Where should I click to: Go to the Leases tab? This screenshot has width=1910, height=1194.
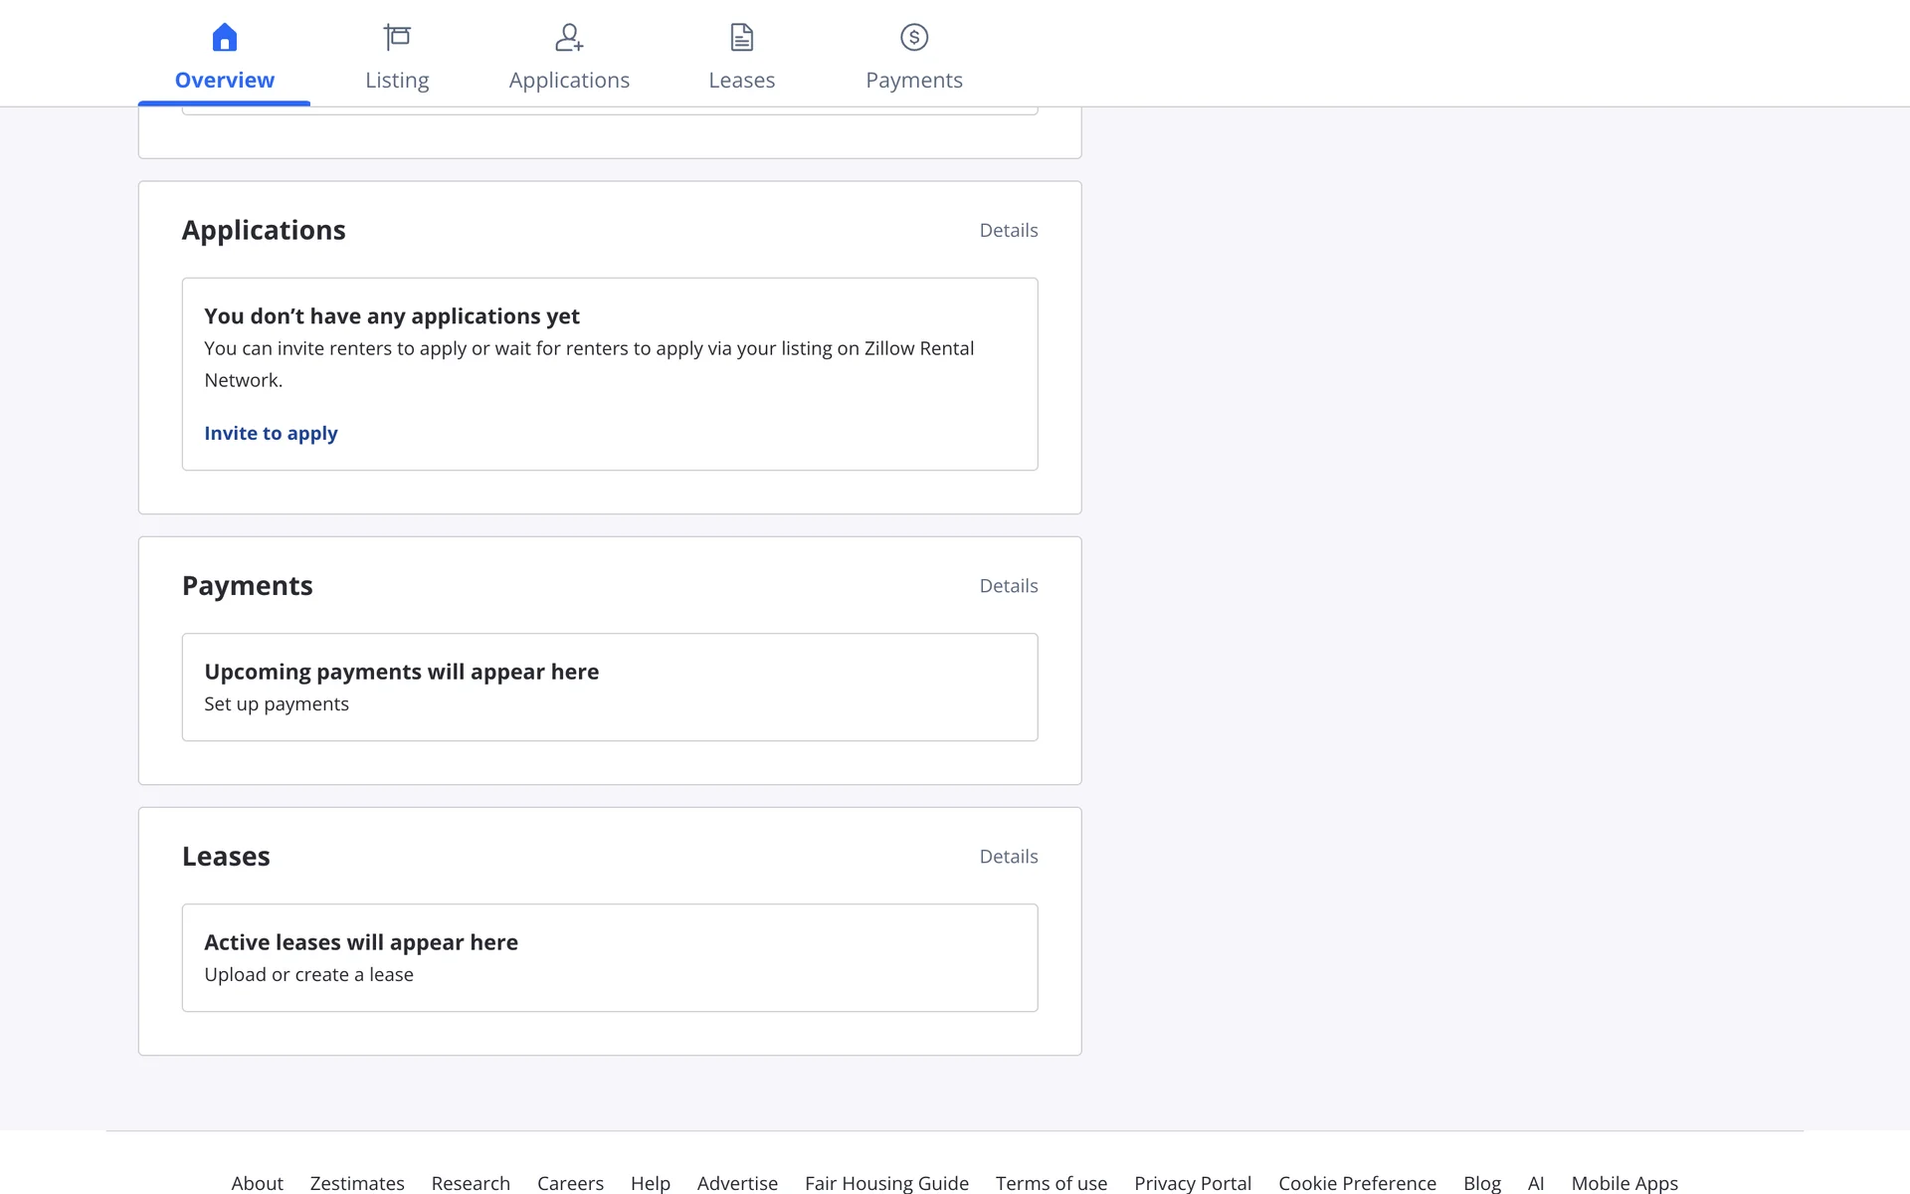742,80
